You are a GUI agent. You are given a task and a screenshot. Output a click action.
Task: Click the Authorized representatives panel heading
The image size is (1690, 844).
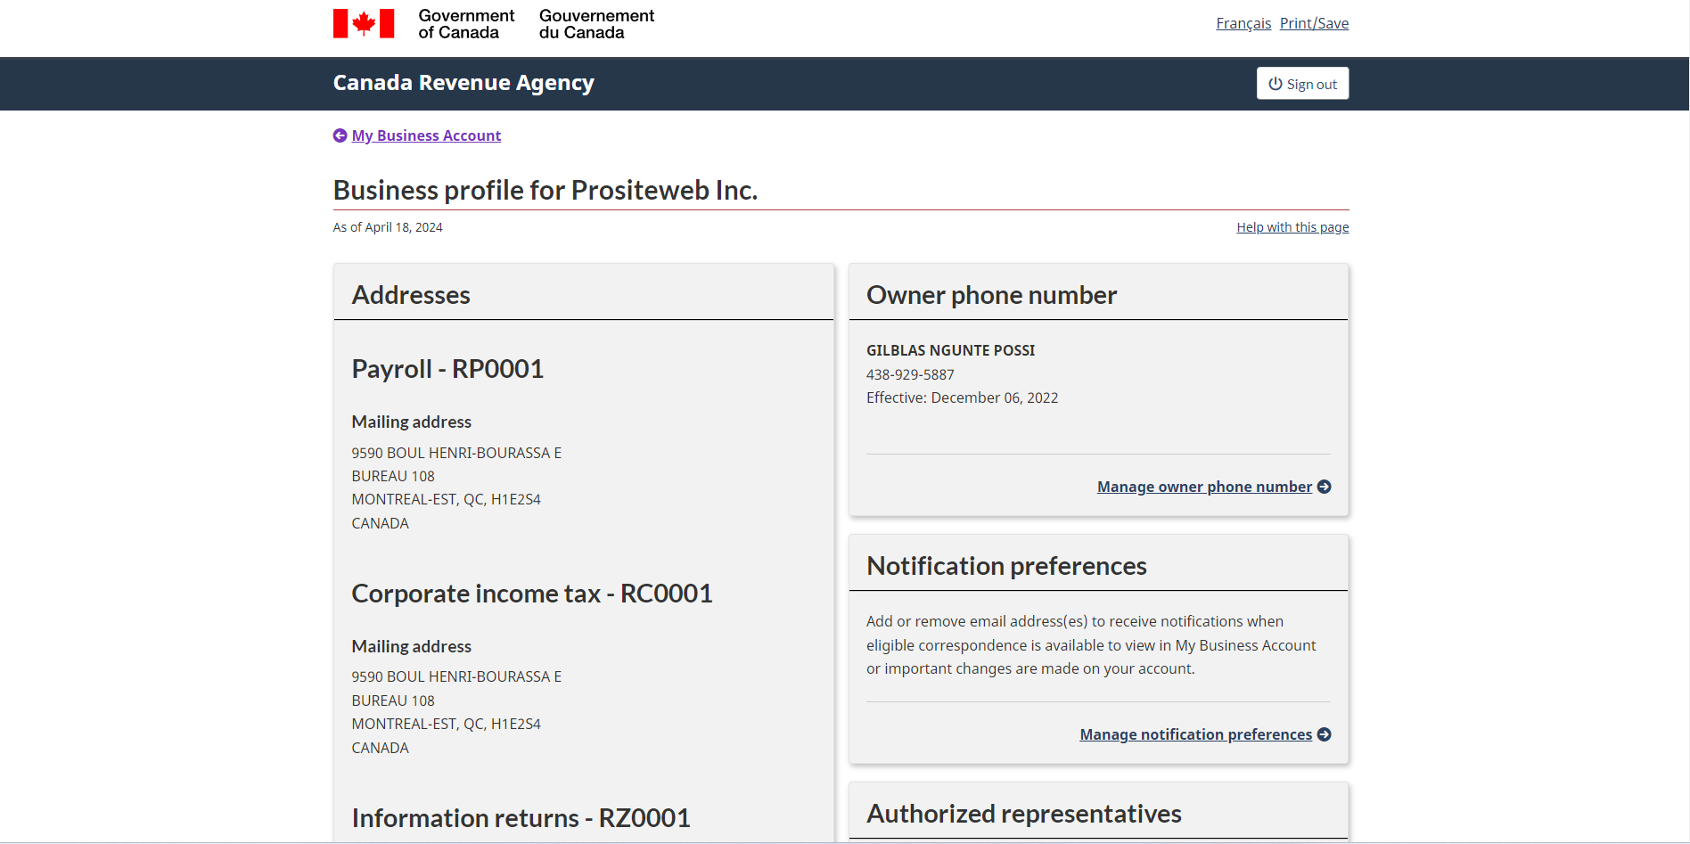(x=1023, y=814)
